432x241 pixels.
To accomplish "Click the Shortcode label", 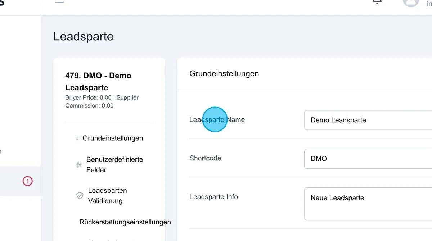I will click(205, 158).
